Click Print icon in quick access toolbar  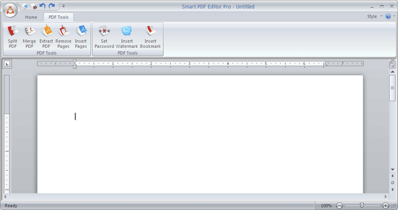[34, 6]
